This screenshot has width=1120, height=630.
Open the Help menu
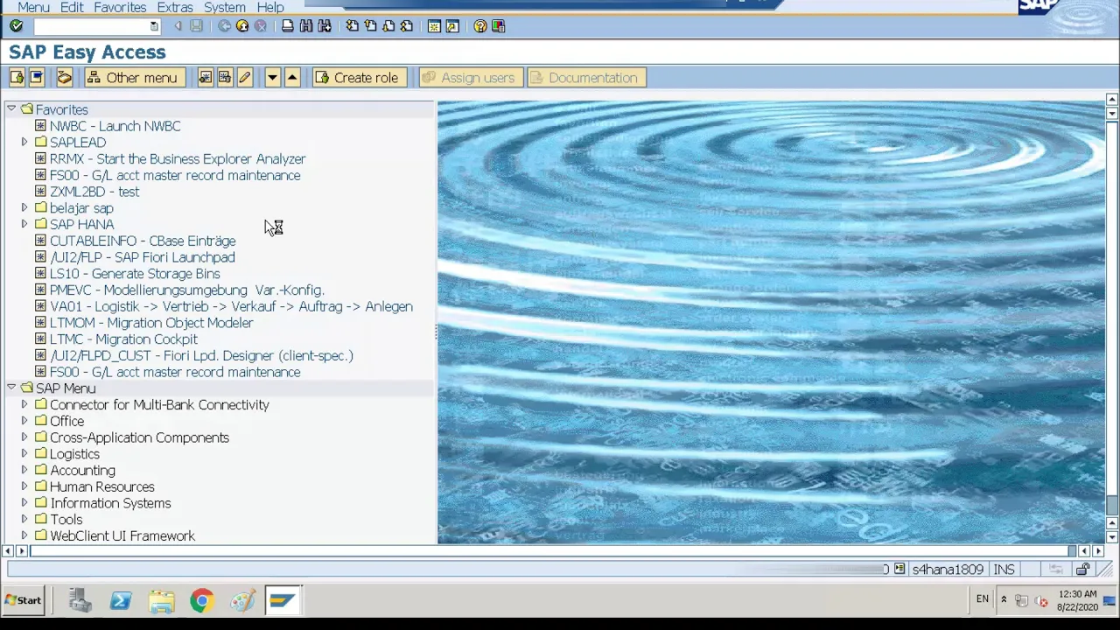pyautogui.click(x=270, y=7)
